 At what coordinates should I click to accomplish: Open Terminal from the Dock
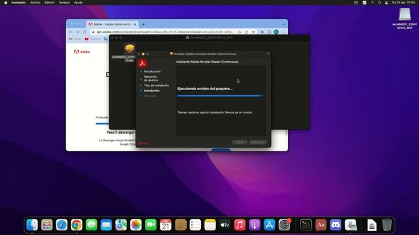pyautogui.click(x=306, y=225)
